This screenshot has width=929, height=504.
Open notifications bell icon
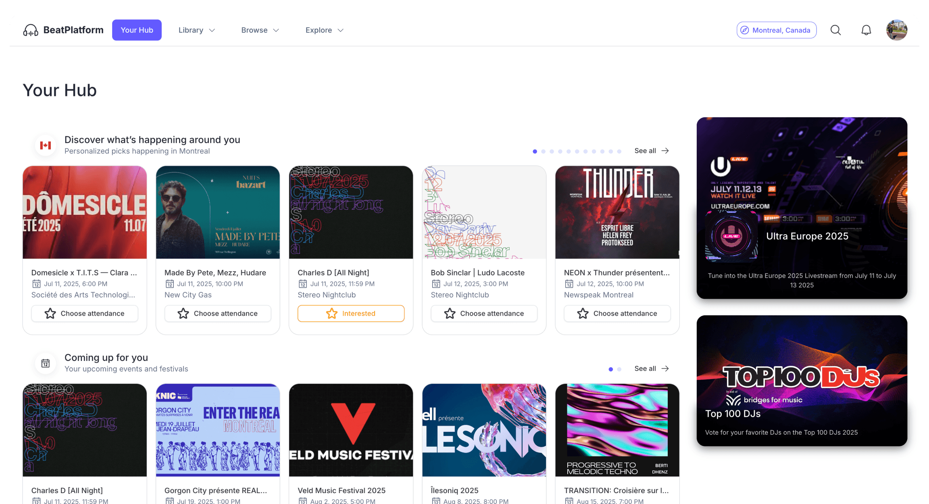pos(866,30)
